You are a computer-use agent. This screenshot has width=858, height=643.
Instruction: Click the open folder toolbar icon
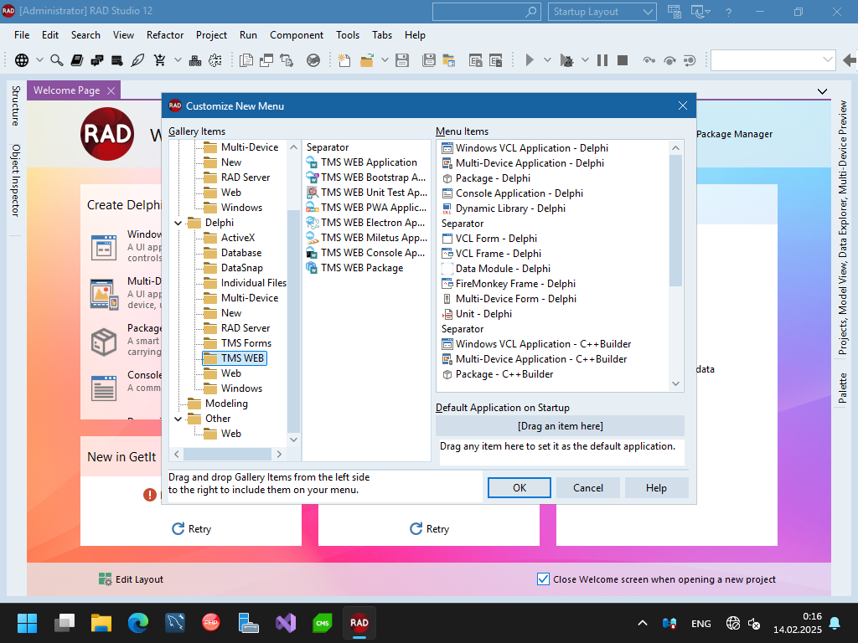367,60
